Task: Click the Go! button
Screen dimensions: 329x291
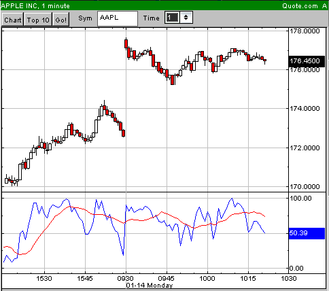Action: (x=61, y=20)
